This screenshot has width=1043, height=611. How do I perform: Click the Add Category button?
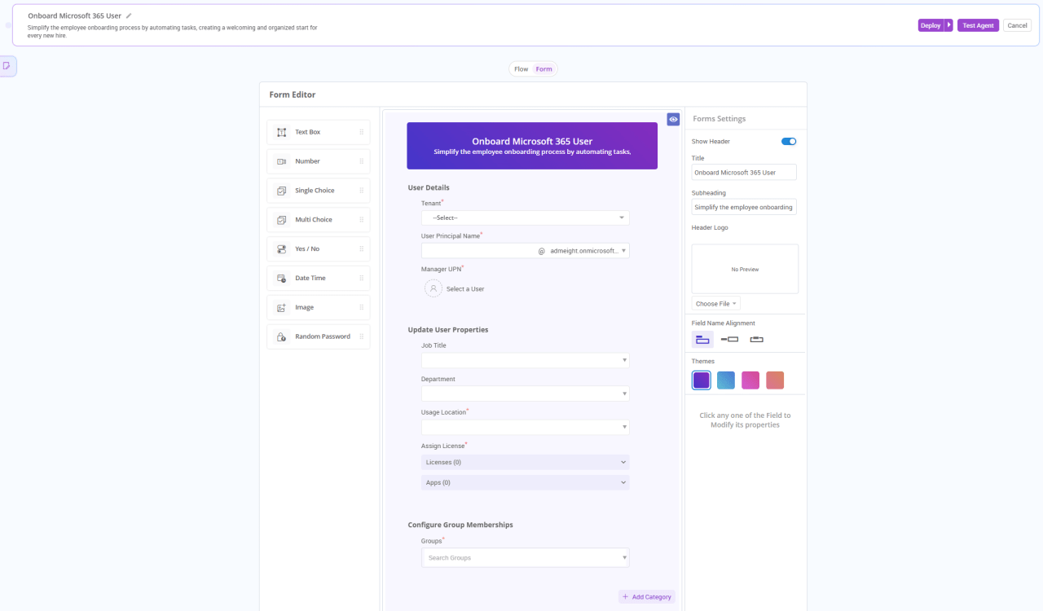point(646,597)
